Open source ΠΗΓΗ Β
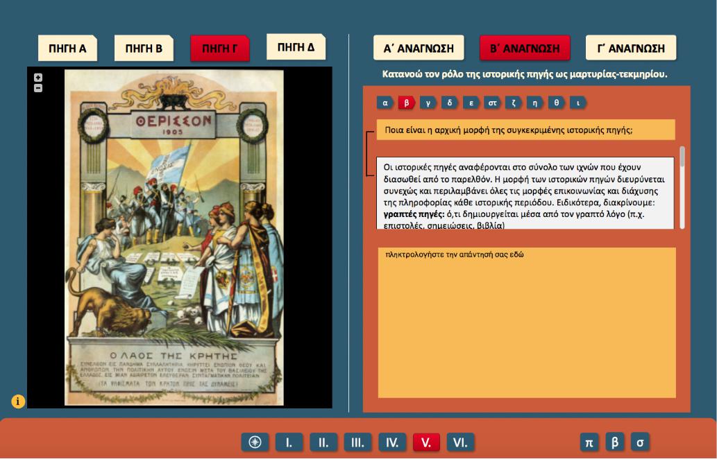The height and width of the screenshot is (459, 717). click(x=144, y=48)
